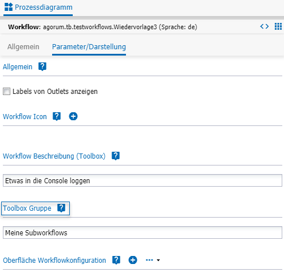
Task: Select the Parameter/Darstellung tab
Action: 89,47
